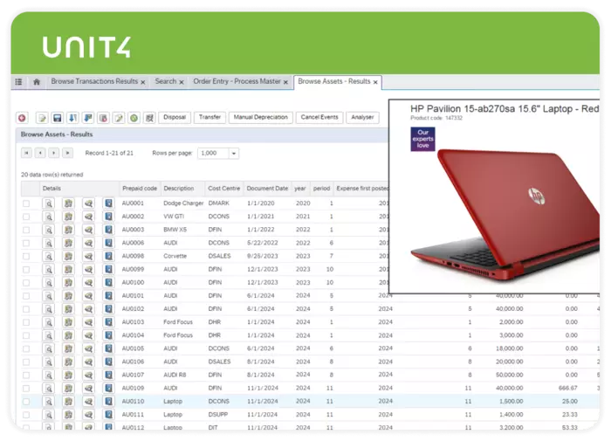Tick checkbox for row AU0006
Image resolution: width=611 pixels, height=441 pixels.
[26, 244]
